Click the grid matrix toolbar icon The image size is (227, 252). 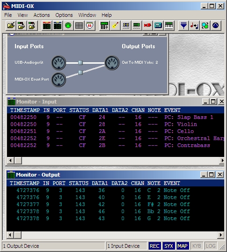(79, 25)
